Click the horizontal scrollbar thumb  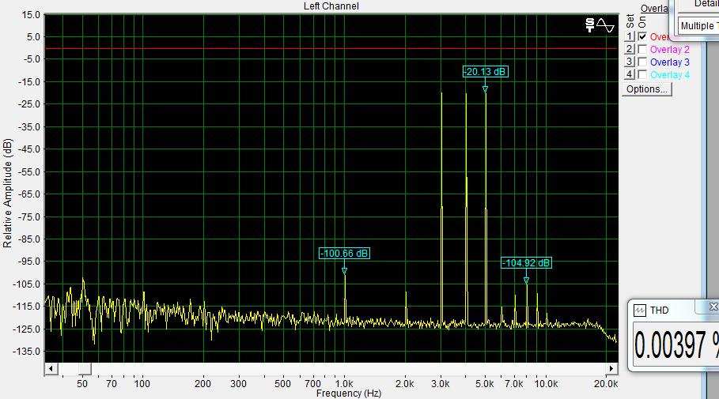pyautogui.click(x=85, y=368)
